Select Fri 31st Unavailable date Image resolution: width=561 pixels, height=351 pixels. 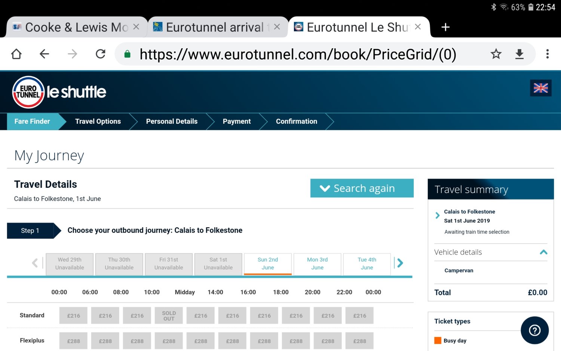point(169,264)
